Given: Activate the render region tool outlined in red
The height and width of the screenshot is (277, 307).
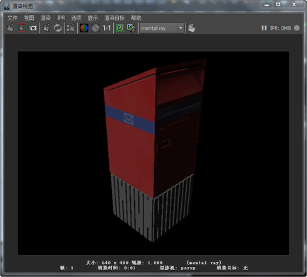Looking at the screenshot, I should [21, 28].
